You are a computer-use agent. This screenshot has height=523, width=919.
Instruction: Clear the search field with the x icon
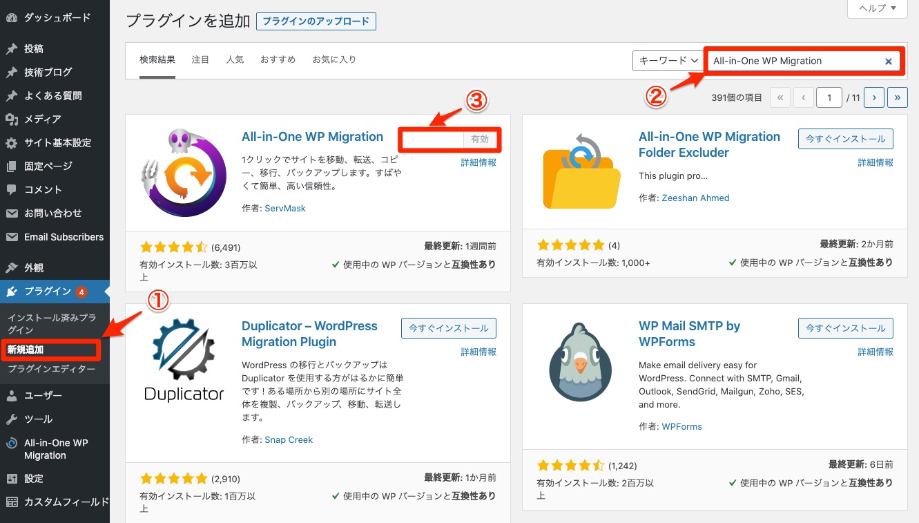pyautogui.click(x=889, y=61)
